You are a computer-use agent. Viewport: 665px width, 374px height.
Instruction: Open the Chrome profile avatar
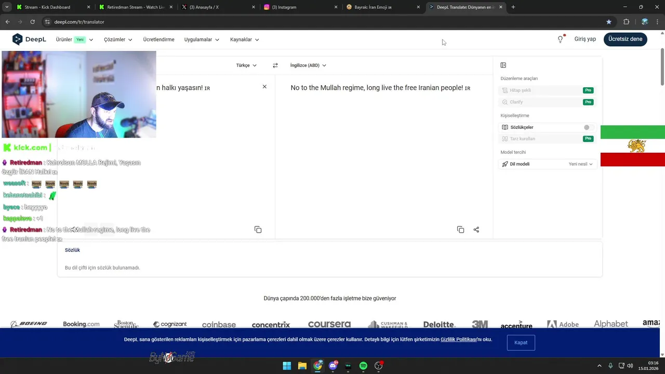pos(645,22)
